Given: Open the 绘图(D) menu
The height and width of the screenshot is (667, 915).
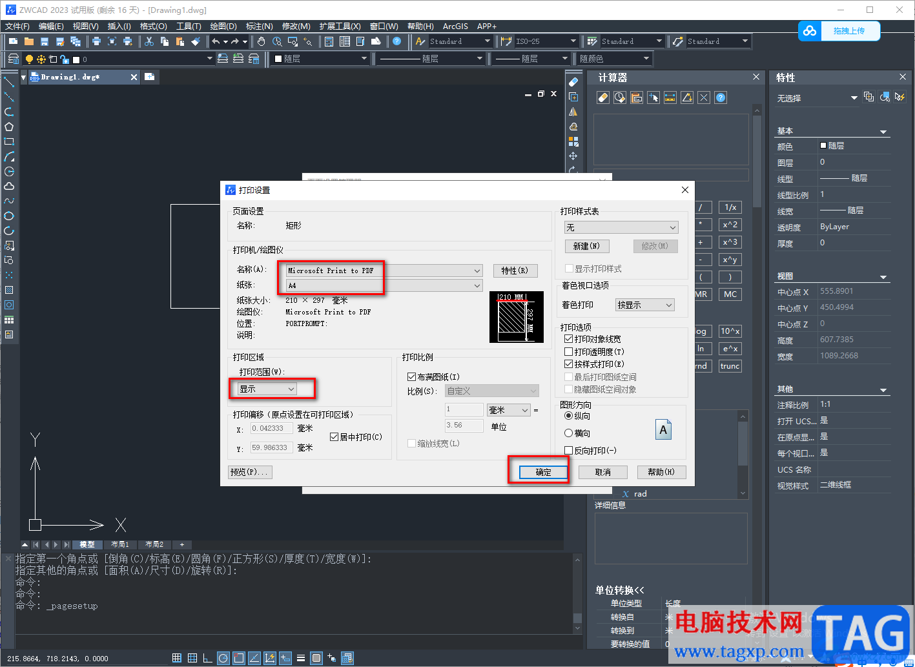Looking at the screenshot, I should [223, 26].
